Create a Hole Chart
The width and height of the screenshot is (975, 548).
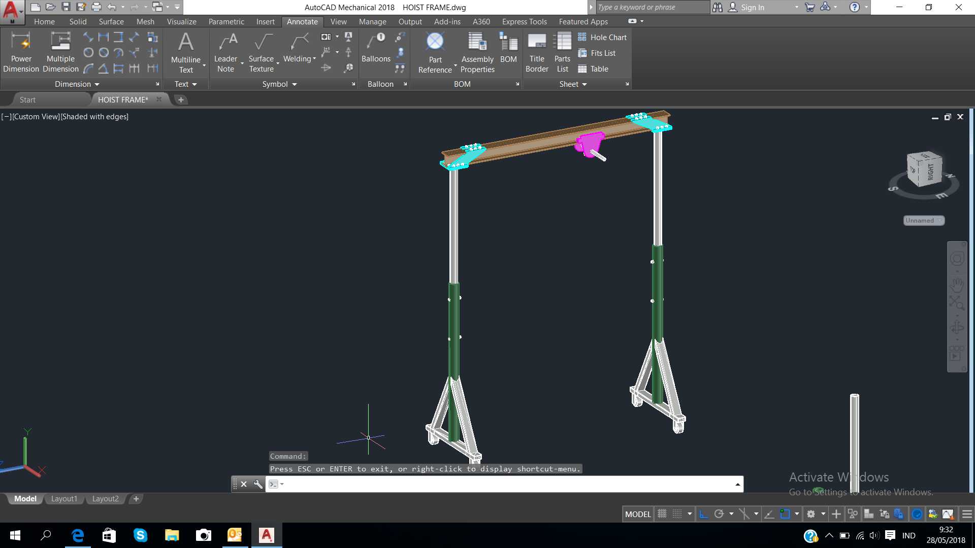602,37
